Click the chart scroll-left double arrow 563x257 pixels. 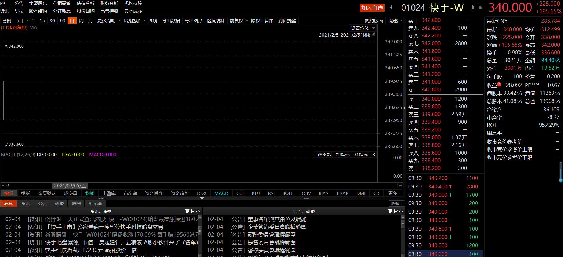click(x=3, y=185)
